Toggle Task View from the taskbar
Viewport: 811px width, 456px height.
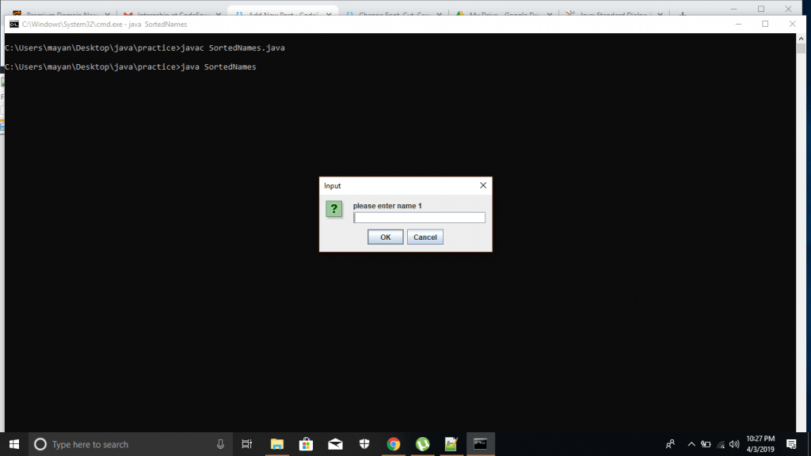(246, 444)
